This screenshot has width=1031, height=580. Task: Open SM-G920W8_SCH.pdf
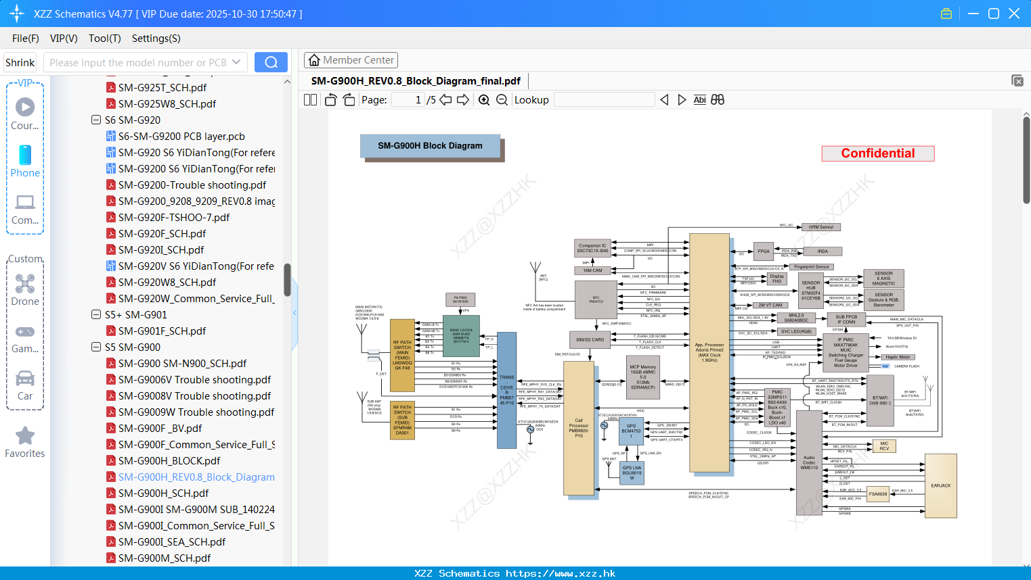pos(160,282)
